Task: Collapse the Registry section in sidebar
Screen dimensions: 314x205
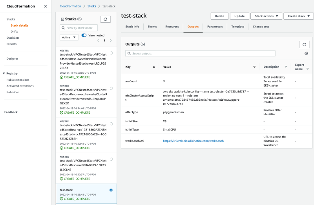Action: (x=4, y=73)
